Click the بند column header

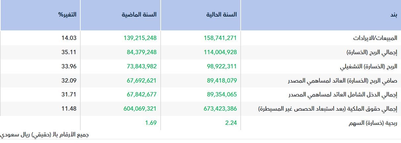click(393, 15)
